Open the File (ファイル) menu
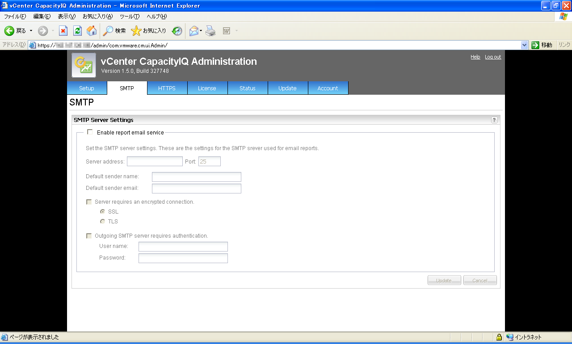 (x=15, y=17)
